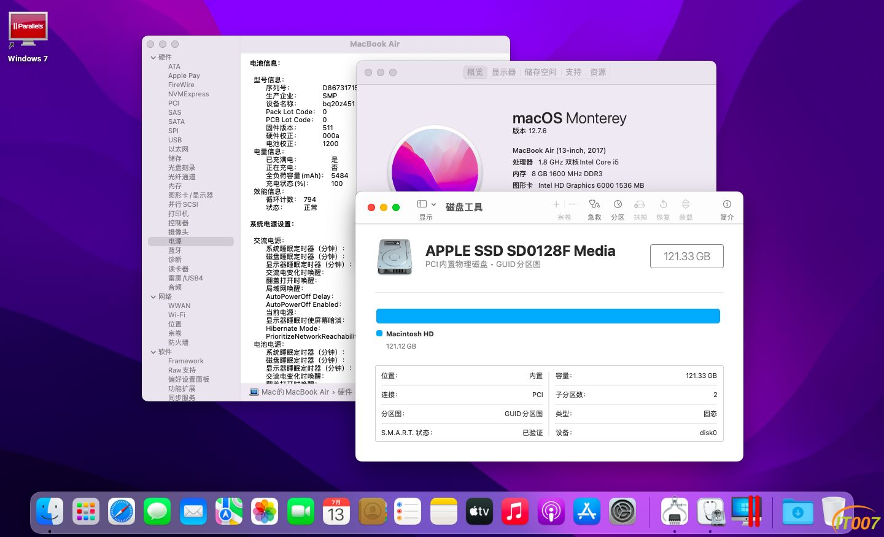Collapse the 网络 (Network) tree section
This screenshot has height=537, width=884.
click(x=153, y=297)
